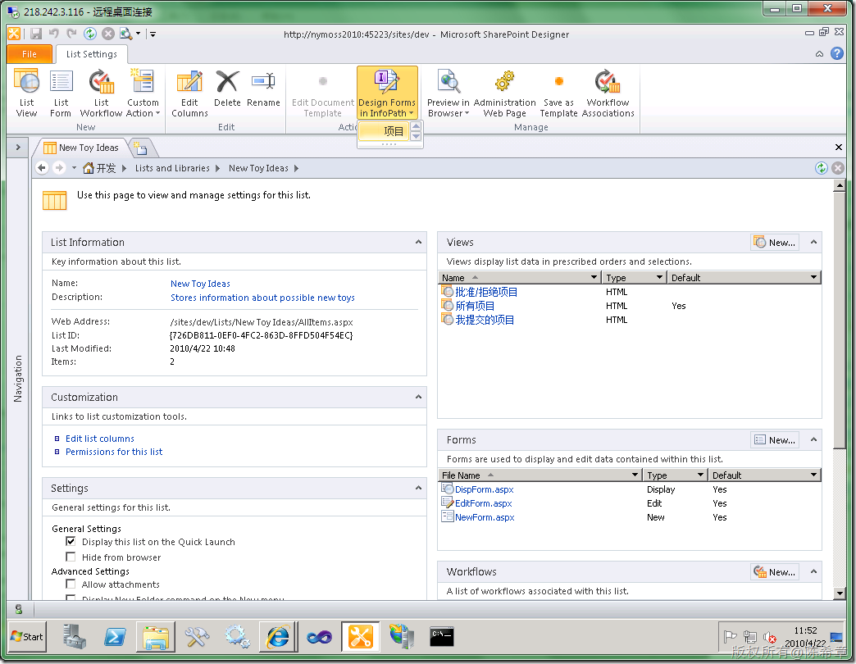Undo using quick access toolbar
Screen dimensions: 856x664
(x=53, y=34)
